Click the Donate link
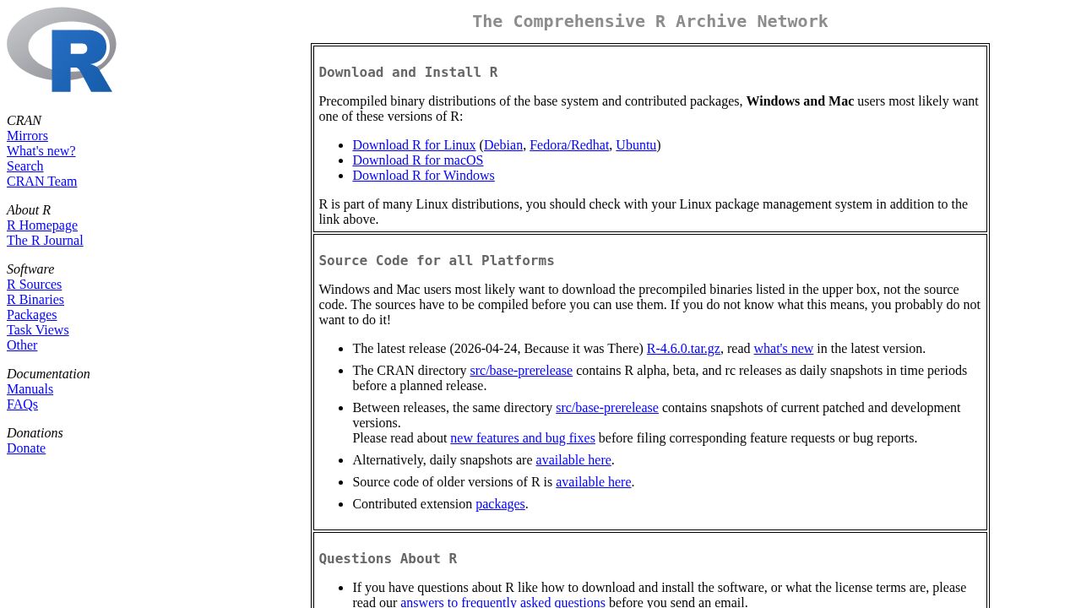 (26, 448)
